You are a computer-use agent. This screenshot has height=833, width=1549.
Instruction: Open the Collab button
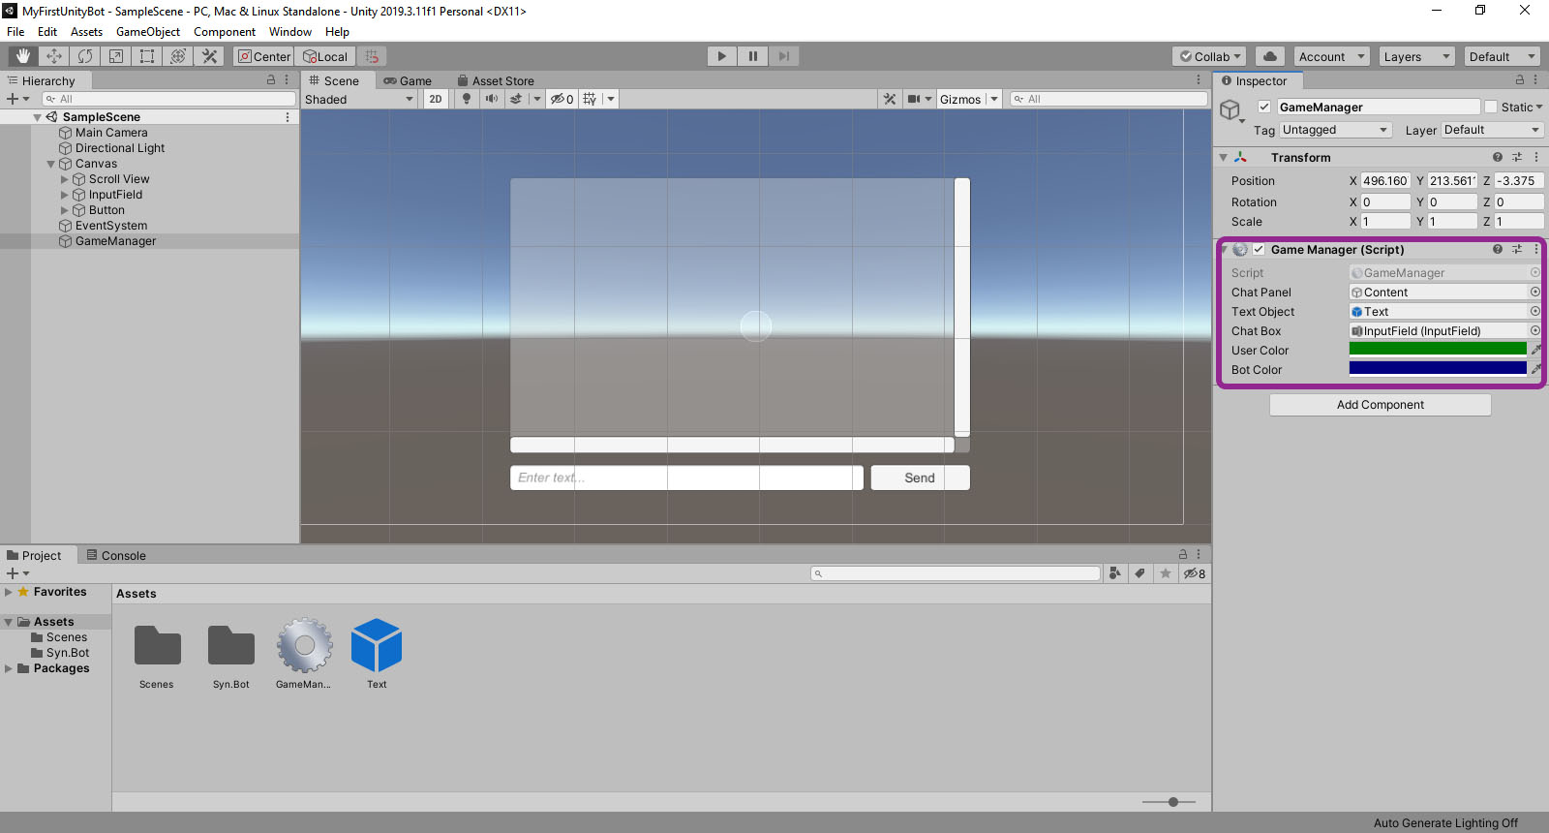pos(1210,56)
